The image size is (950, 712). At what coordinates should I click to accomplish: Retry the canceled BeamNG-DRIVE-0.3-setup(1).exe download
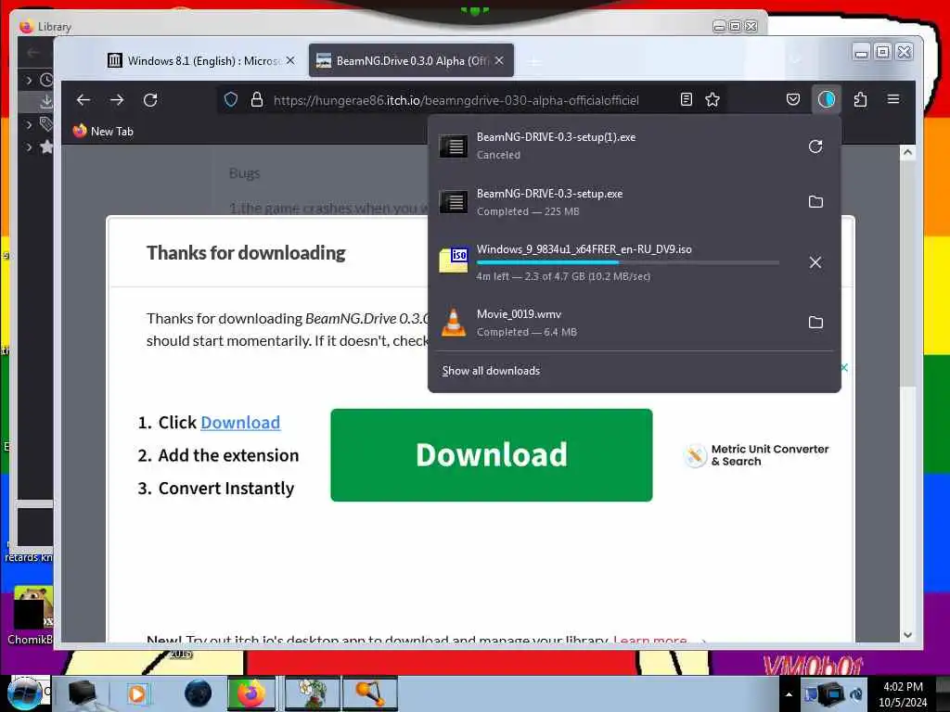(815, 146)
